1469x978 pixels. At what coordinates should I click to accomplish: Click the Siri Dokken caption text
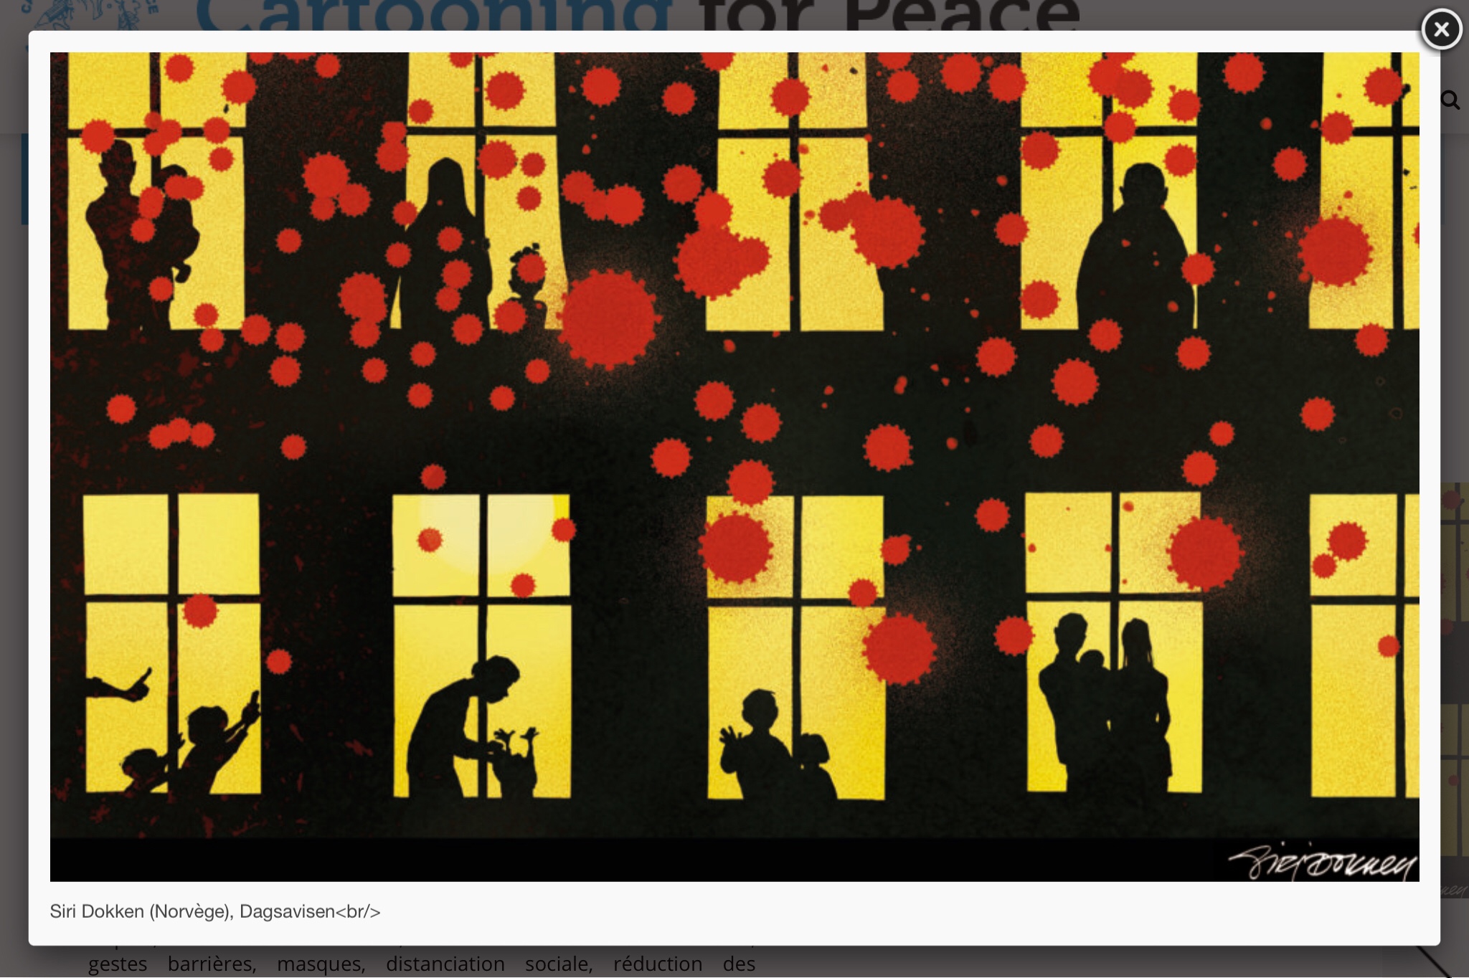(214, 911)
